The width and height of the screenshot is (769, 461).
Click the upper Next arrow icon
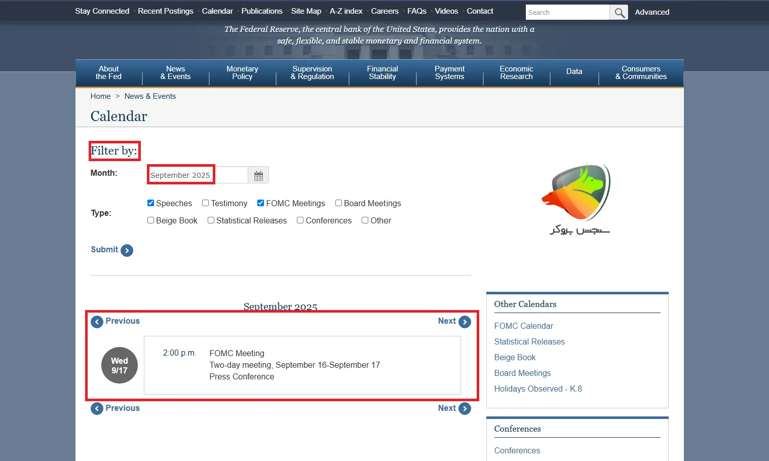(465, 322)
